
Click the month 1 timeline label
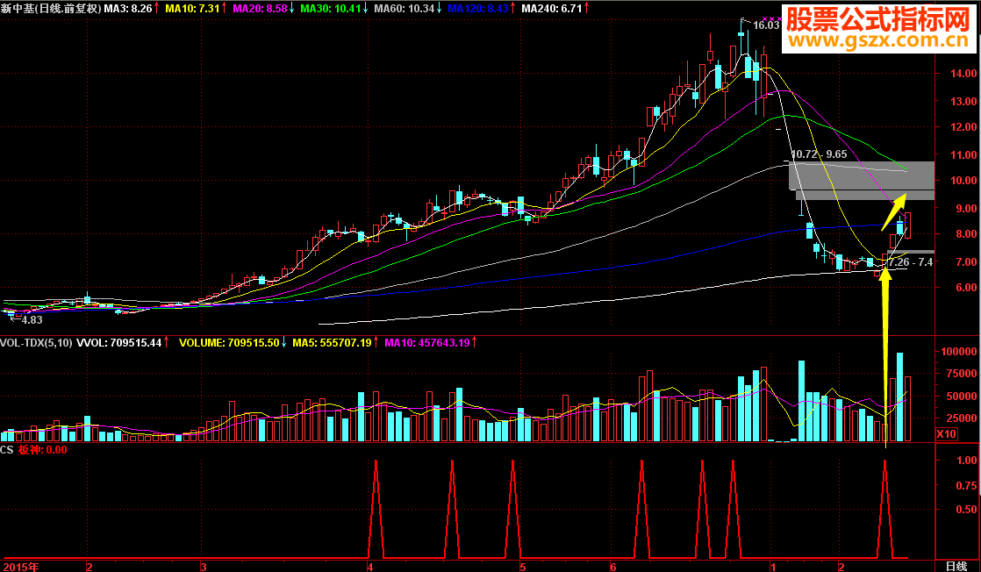(x=773, y=567)
